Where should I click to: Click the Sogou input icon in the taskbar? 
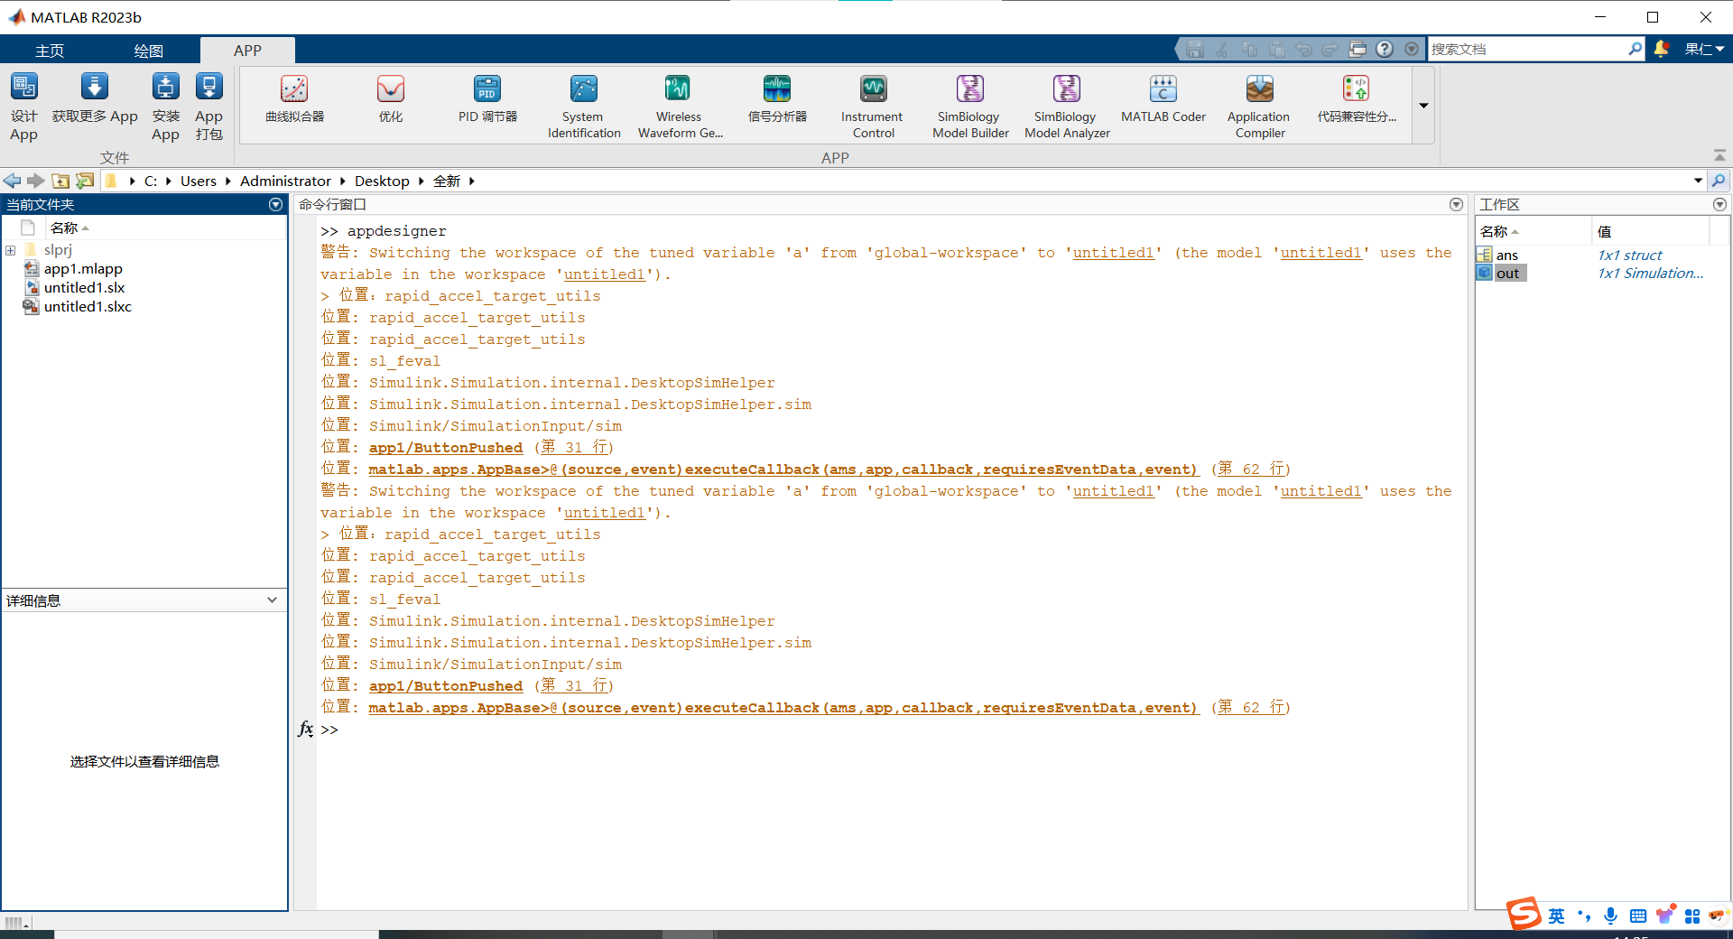tap(1523, 915)
